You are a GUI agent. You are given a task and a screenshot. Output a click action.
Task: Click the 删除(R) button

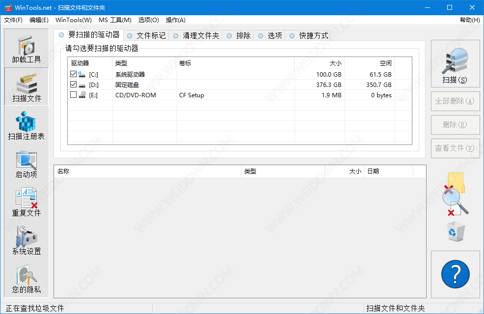[x=456, y=124]
